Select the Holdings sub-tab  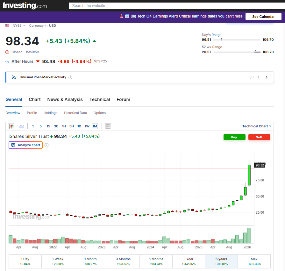pos(51,113)
